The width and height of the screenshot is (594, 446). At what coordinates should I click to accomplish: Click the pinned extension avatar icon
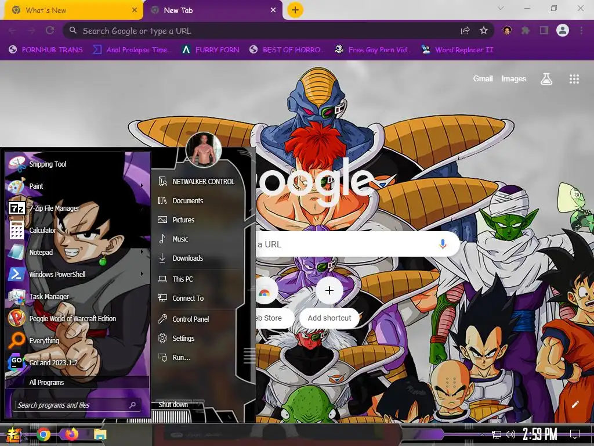[507, 30]
